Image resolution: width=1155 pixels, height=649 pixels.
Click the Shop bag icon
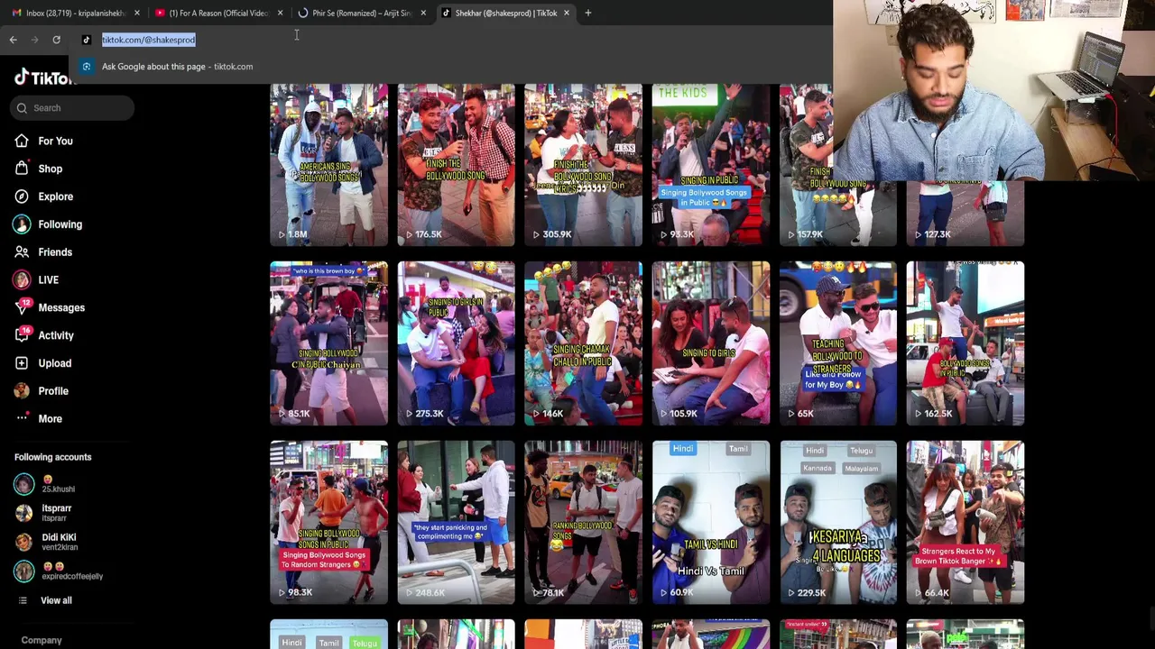point(22,169)
